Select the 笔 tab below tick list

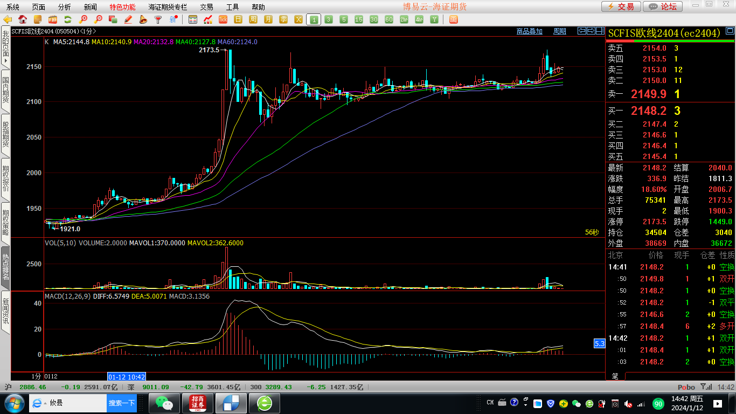pyautogui.click(x=615, y=376)
